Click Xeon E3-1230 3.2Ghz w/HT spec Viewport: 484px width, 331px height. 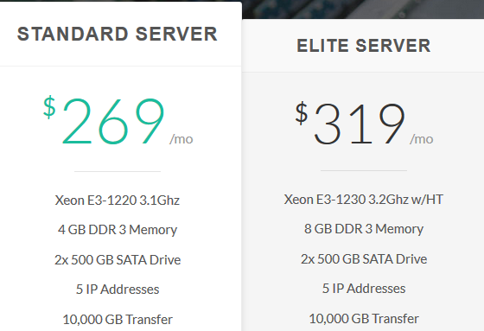click(x=364, y=200)
